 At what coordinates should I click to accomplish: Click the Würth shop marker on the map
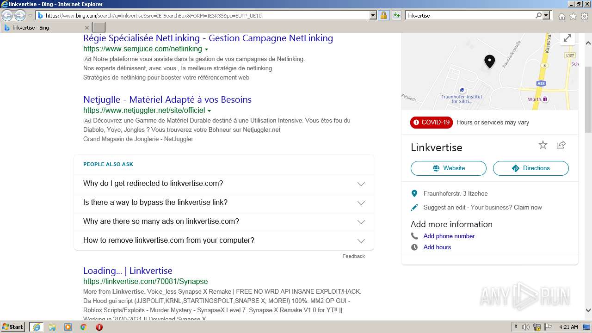(x=545, y=99)
